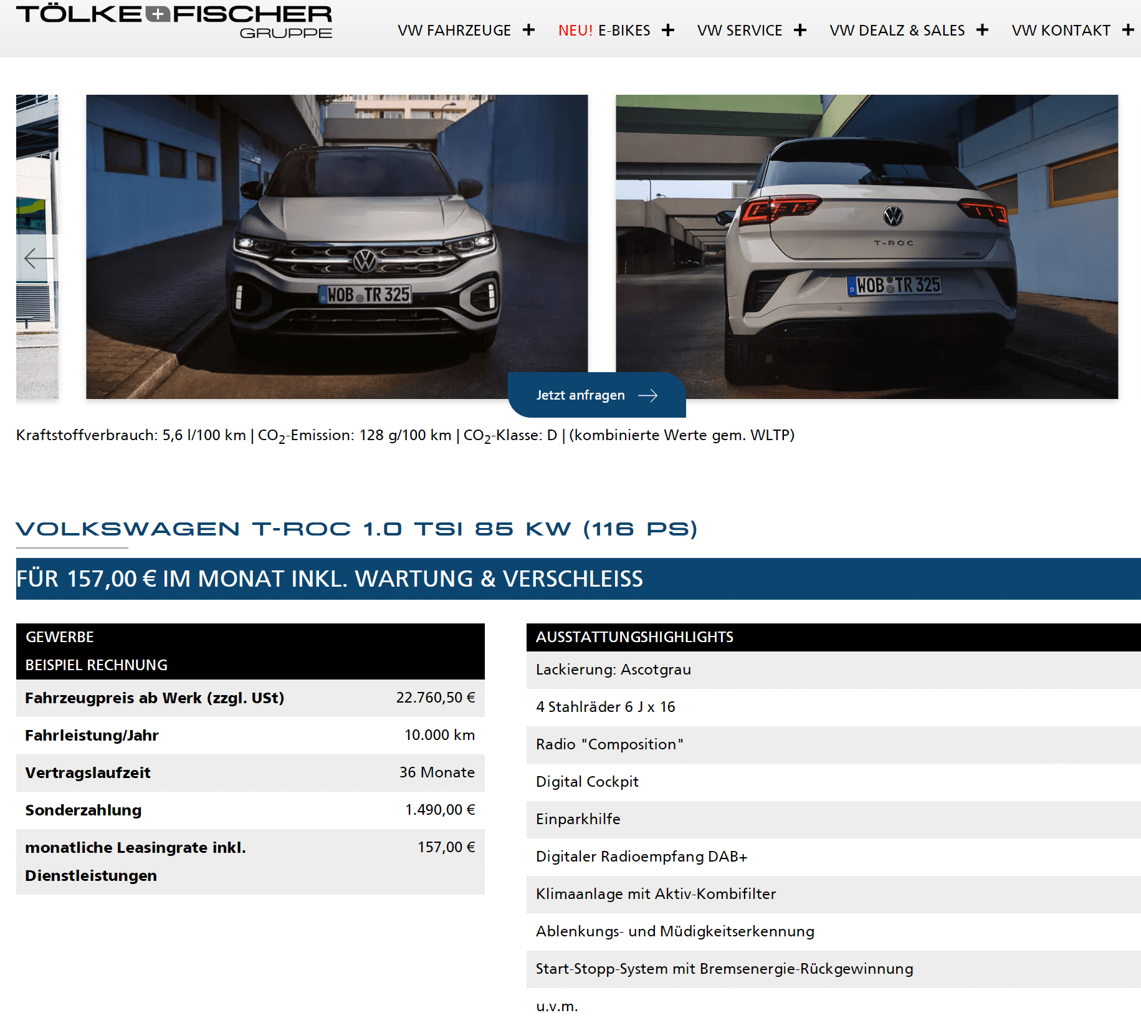The width and height of the screenshot is (1141, 1033).
Task: Expand the plus next to VW Dealz & Sales
Action: [982, 30]
